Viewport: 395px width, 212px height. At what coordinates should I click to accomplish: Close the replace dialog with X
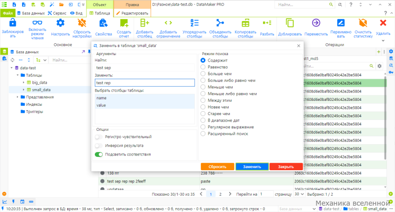point(299,46)
